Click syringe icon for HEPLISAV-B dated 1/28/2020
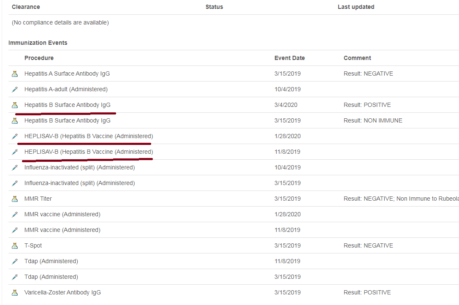The height and width of the screenshot is (305, 459). [15, 136]
